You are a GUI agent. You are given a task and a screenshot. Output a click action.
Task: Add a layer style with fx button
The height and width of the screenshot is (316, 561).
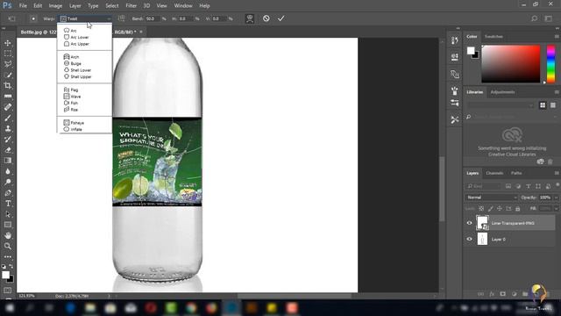pos(492,294)
